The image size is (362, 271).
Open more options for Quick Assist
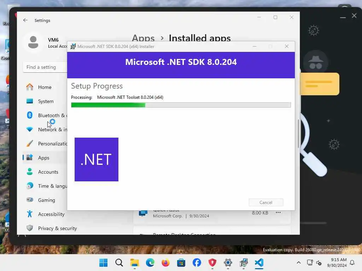278,213
